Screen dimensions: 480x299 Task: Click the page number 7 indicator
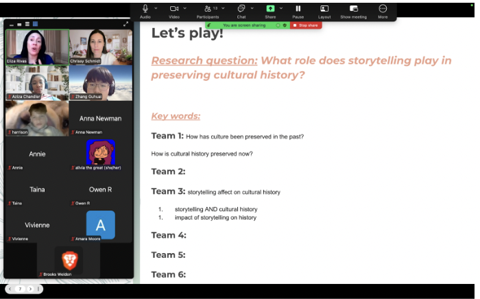(20, 289)
